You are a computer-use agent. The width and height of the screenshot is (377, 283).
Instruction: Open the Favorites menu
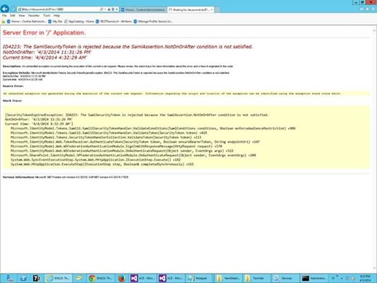(x=34, y=16)
